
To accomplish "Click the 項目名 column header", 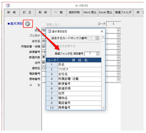I will pyautogui.click(x=80, y=60).
